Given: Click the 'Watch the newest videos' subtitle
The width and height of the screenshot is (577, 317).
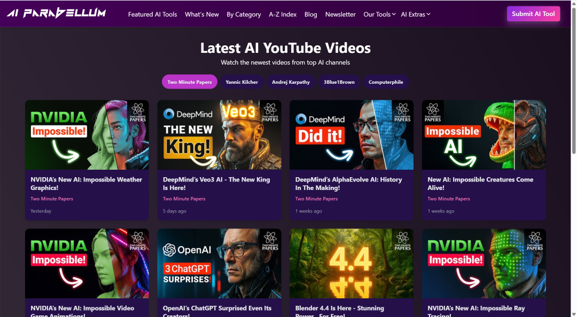Looking at the screenshot, I should coord(285,62).
